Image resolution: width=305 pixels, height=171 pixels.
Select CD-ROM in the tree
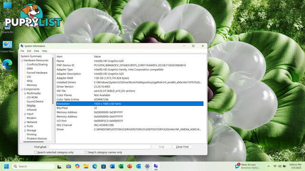[32, 97]
